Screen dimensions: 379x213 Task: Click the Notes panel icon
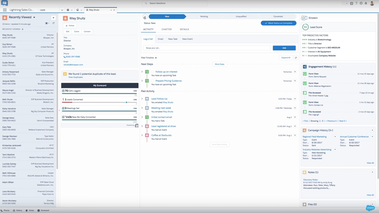coord(305,172)
